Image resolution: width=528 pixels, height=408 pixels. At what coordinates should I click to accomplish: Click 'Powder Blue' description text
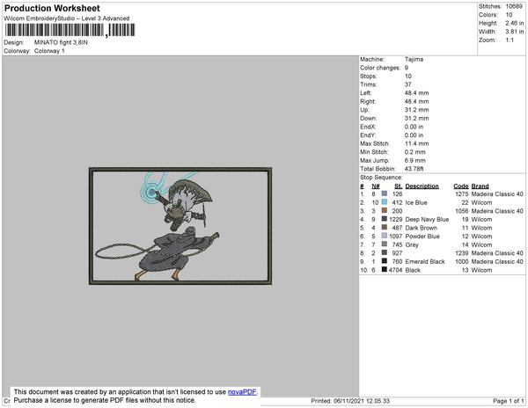point(422,237)
